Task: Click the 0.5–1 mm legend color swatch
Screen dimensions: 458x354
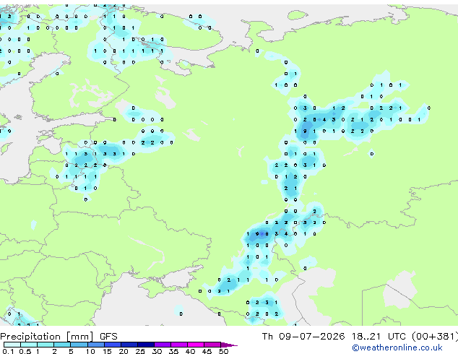Action: tap(29, 345)
